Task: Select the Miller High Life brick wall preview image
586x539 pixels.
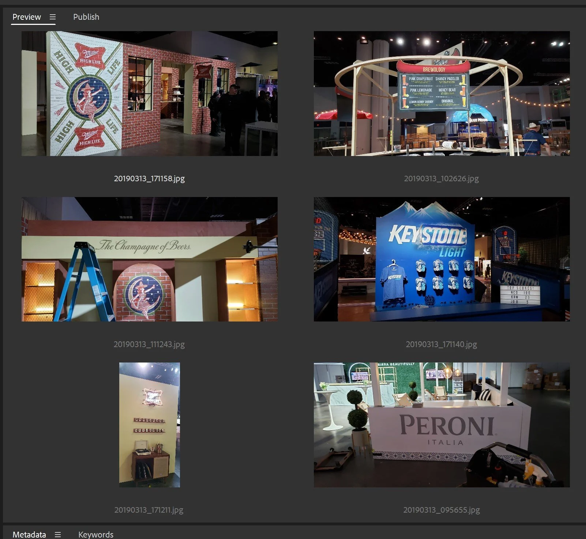Action: pyautogui.click(x=150, y=93)
